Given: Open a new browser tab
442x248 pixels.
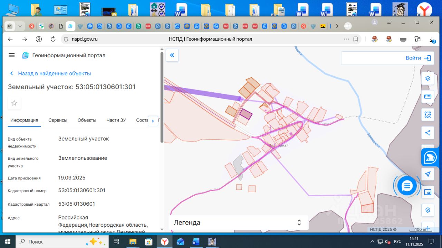Looking at the screenshot, I should (x=348, y=26).
